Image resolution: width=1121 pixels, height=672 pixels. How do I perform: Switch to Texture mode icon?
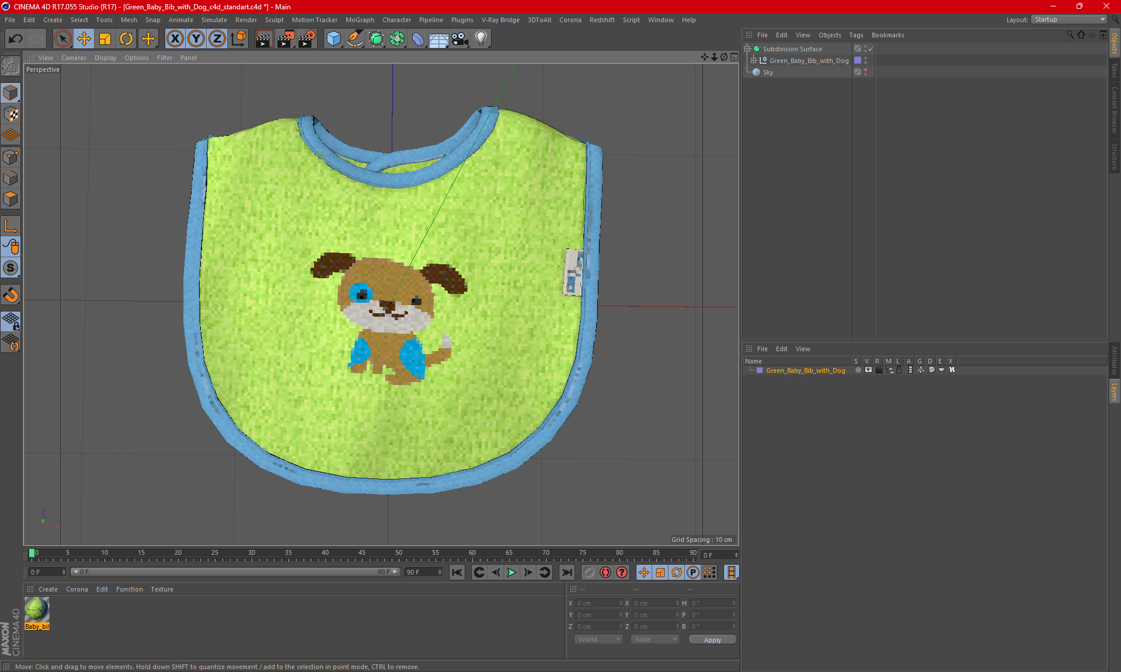(x=11, y=114)
